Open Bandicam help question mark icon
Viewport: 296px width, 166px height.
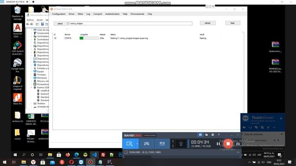click(x=219, y=135)
